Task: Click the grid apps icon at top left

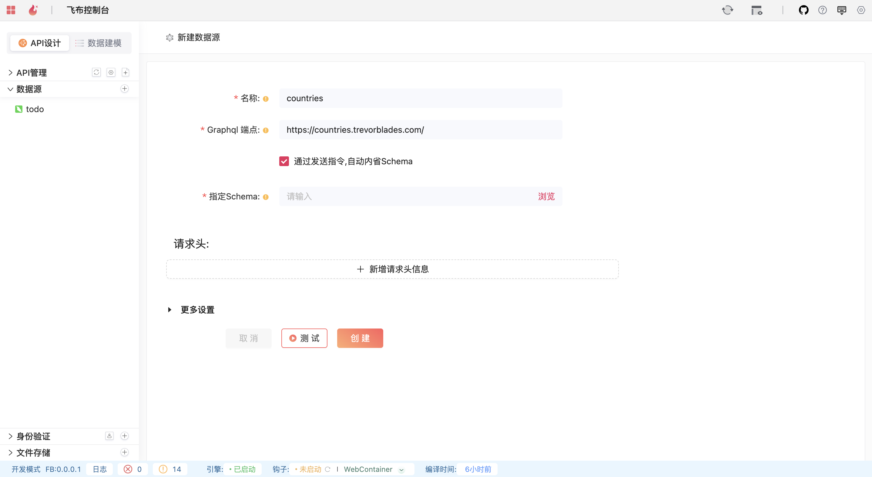Action: tap(11, 10)
